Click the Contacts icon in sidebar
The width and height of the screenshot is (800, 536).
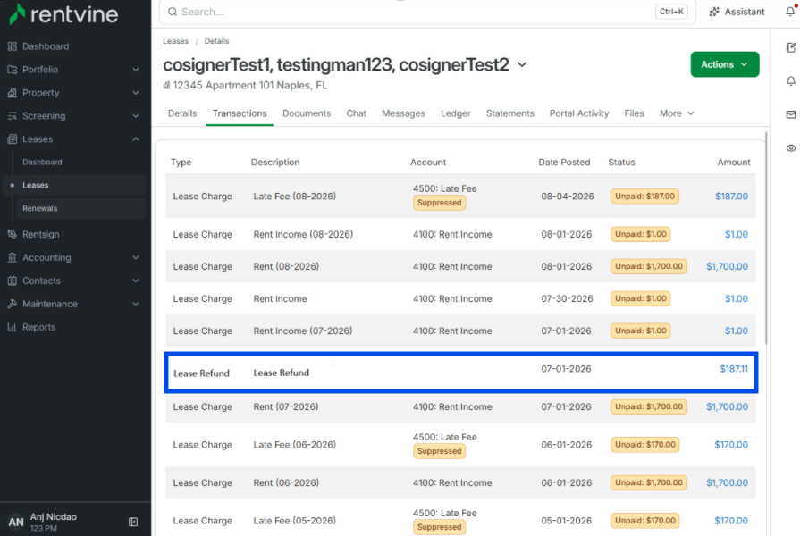tap(13, 281)
